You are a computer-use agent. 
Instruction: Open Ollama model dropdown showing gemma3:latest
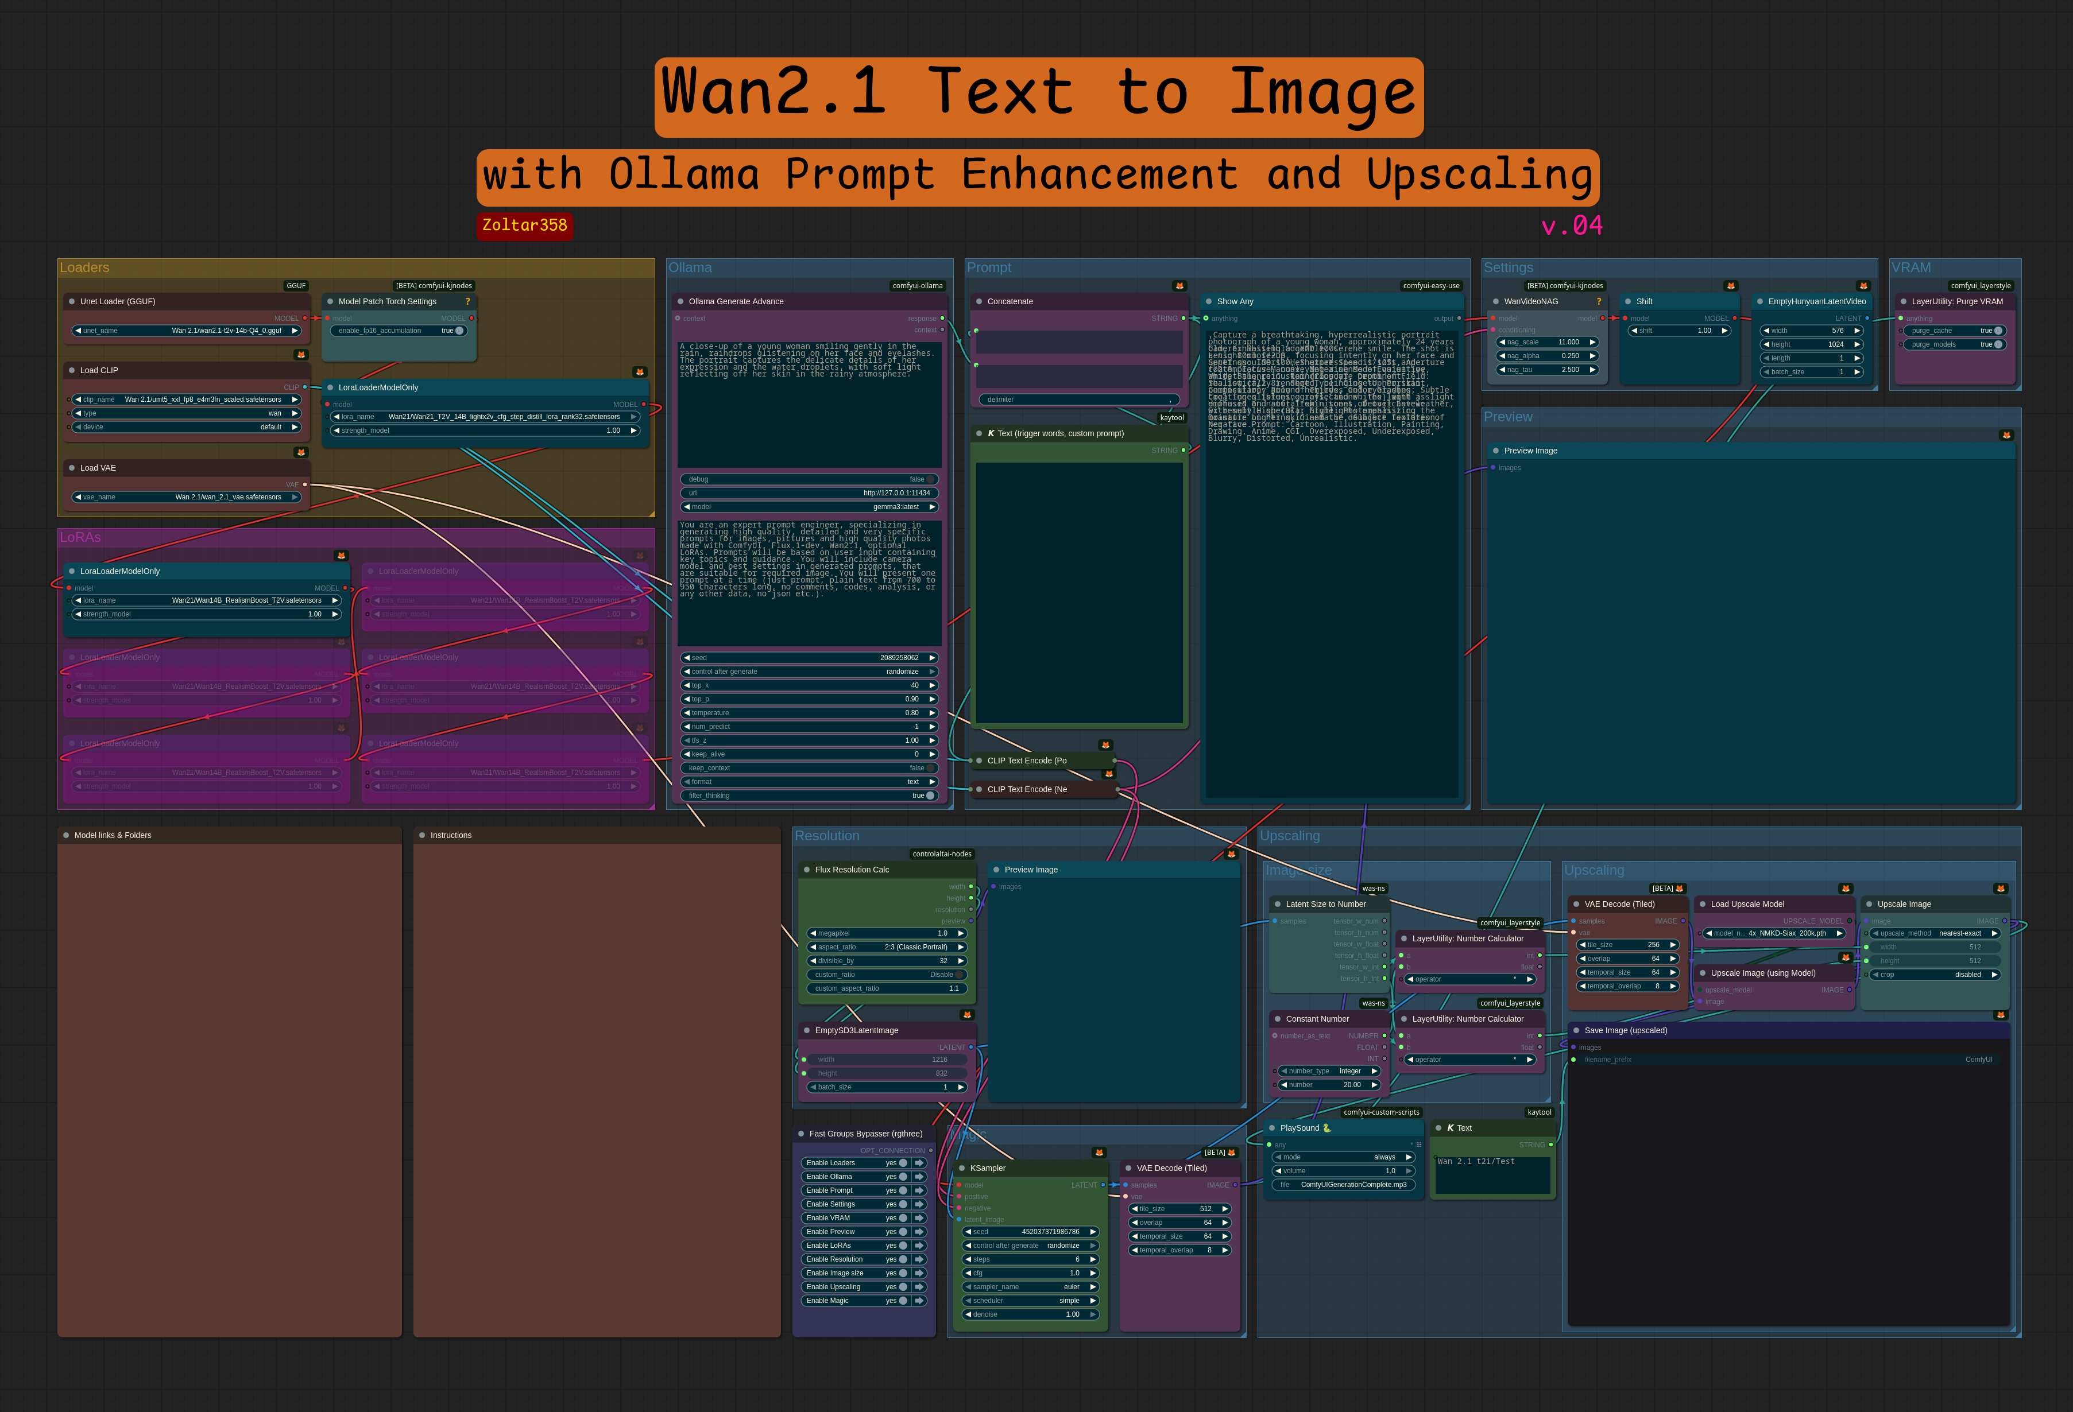click(x=808, y=507)
